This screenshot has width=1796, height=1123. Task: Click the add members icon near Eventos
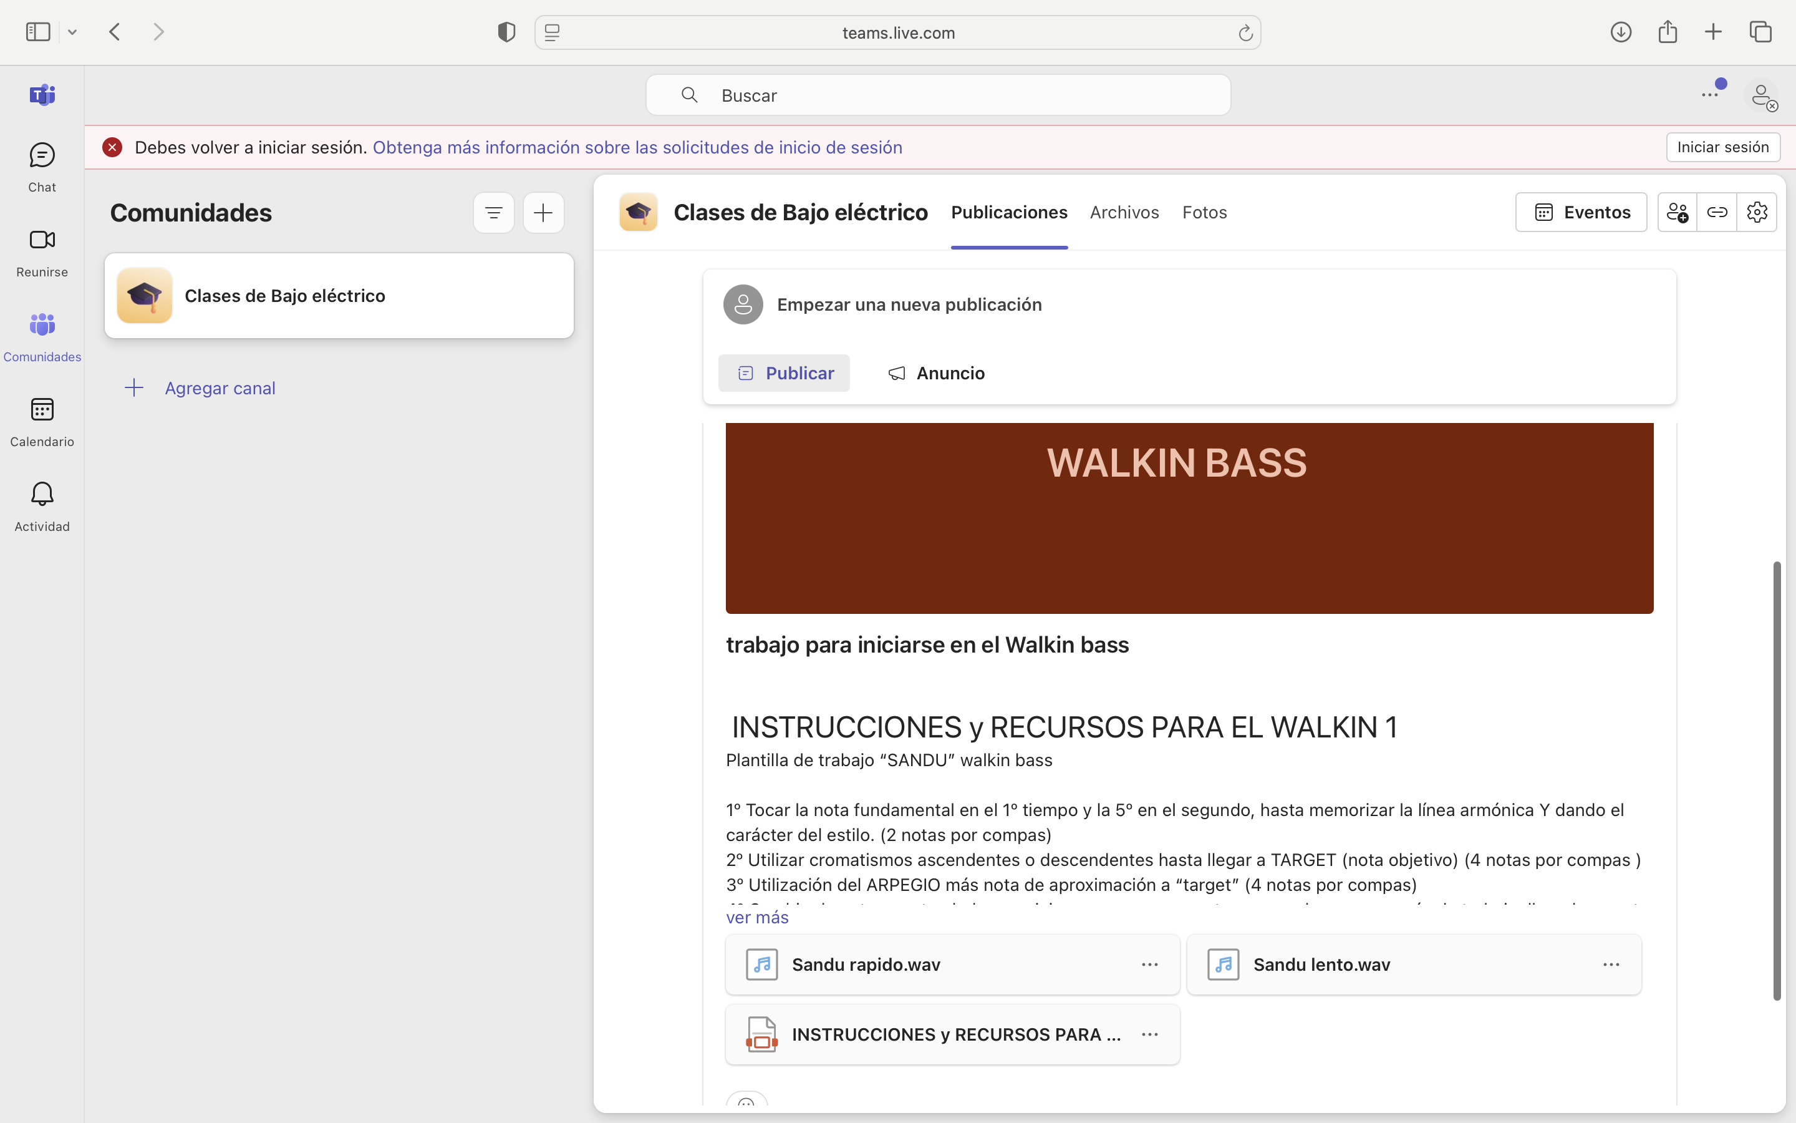click(1678, 211)
